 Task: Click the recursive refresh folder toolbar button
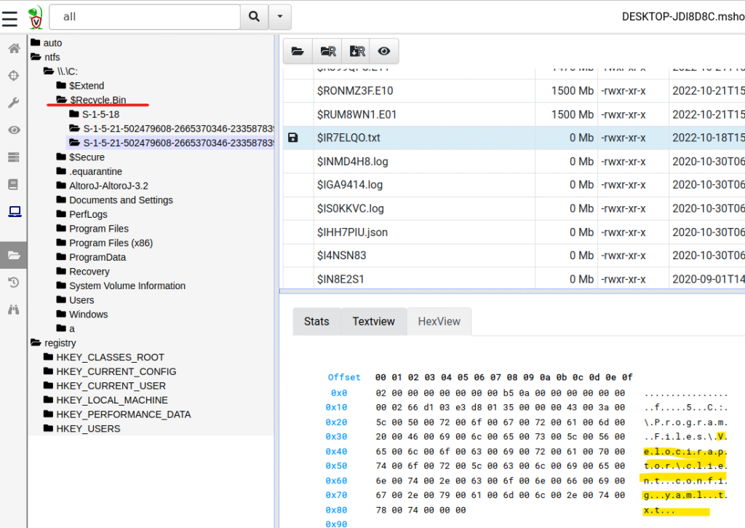coord(327,51)
